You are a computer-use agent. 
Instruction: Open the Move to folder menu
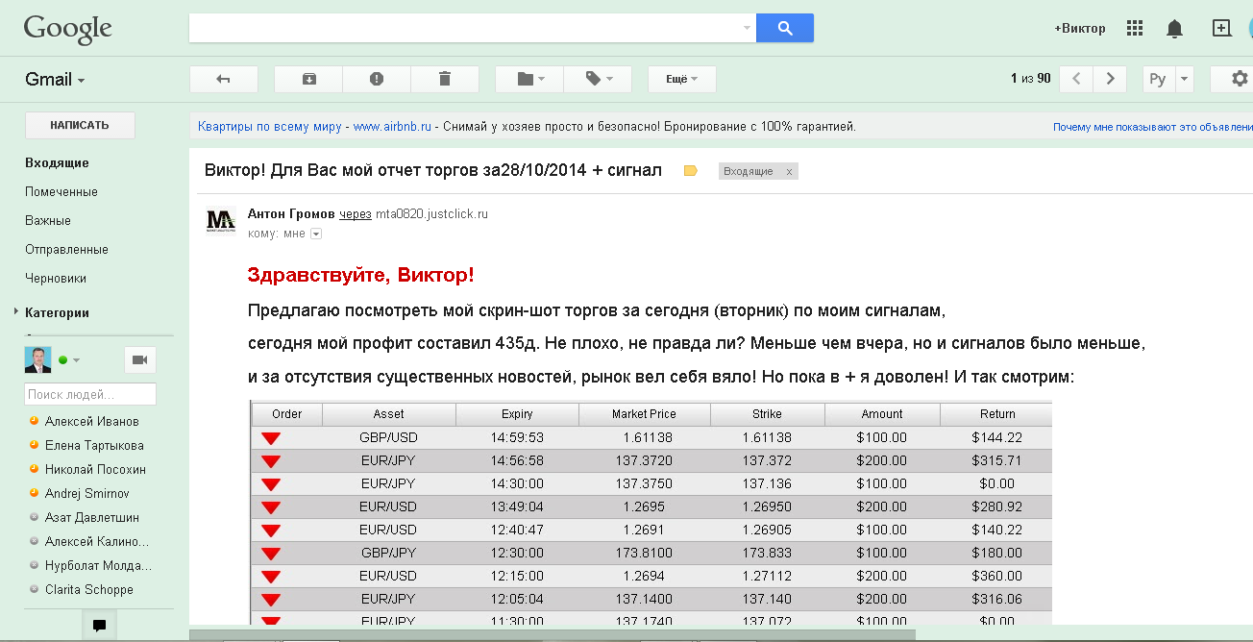coord(529,79)
